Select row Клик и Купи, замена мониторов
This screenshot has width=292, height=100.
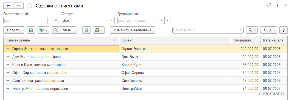point(145,65)
